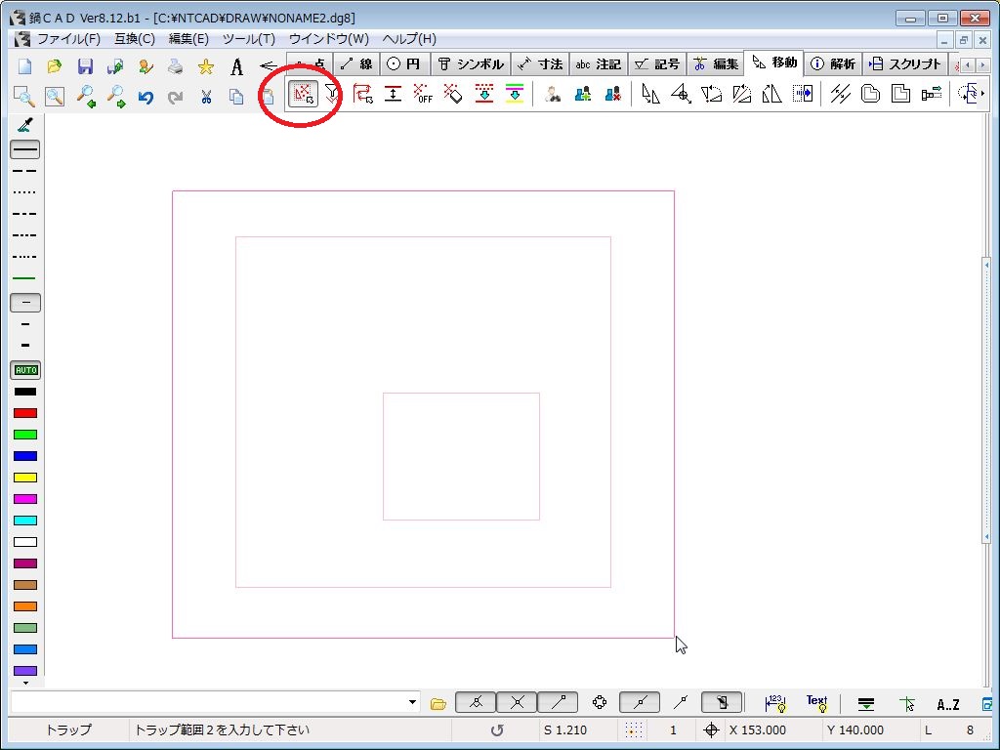The image size is (1000, 750).
Task: Open the trap filter funnel tool
Action: pos(332,95)
